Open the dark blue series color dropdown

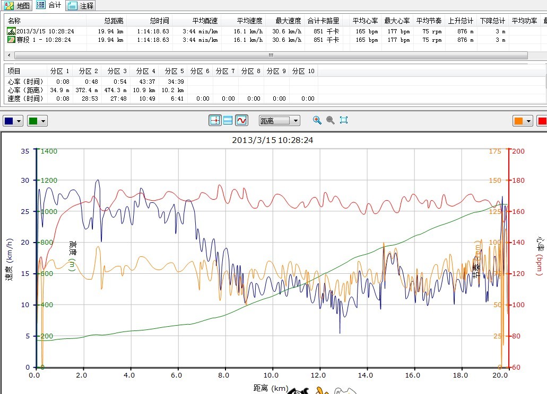click(x=13, y=121)
